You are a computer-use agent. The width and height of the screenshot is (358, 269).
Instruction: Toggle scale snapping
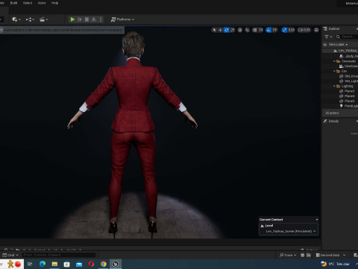(x=284, y=30)
